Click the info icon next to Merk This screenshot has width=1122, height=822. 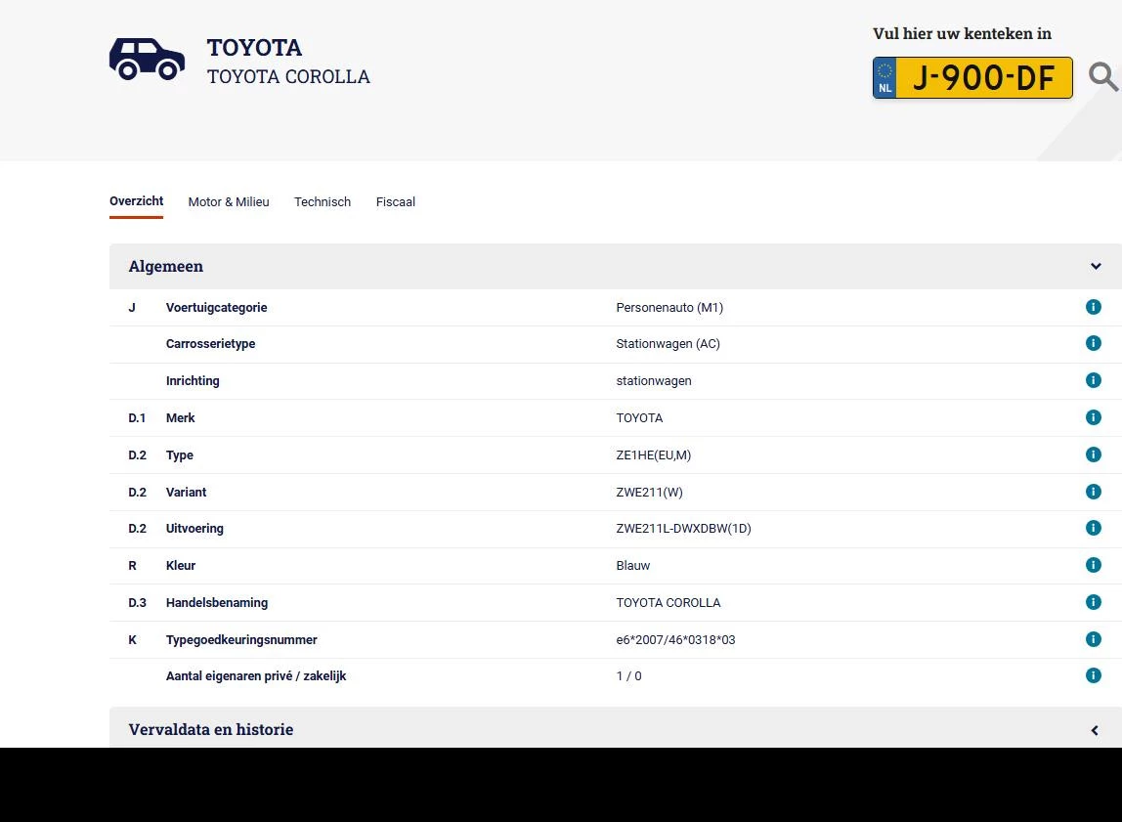click(1094, 417)
